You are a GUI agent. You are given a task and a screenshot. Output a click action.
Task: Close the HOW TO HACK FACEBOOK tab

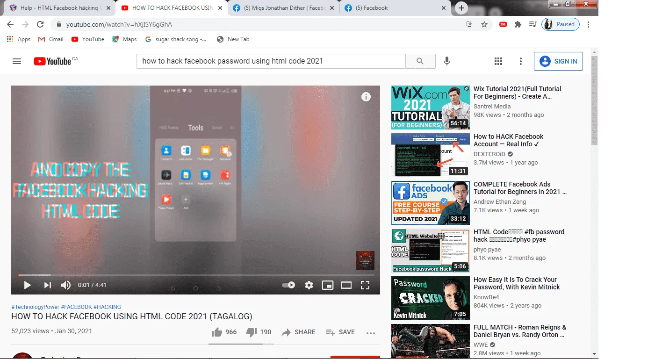pos(220,8)
